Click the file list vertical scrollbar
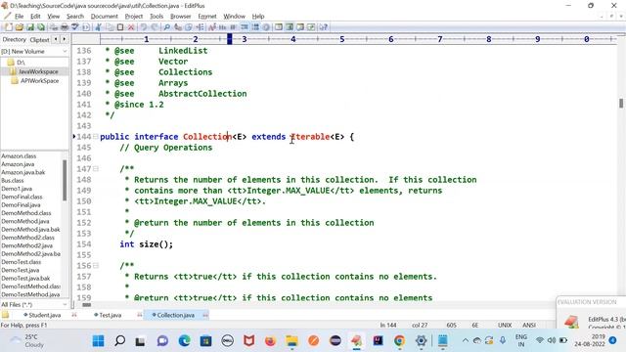The image size is (626, 352). click(65, 180)
